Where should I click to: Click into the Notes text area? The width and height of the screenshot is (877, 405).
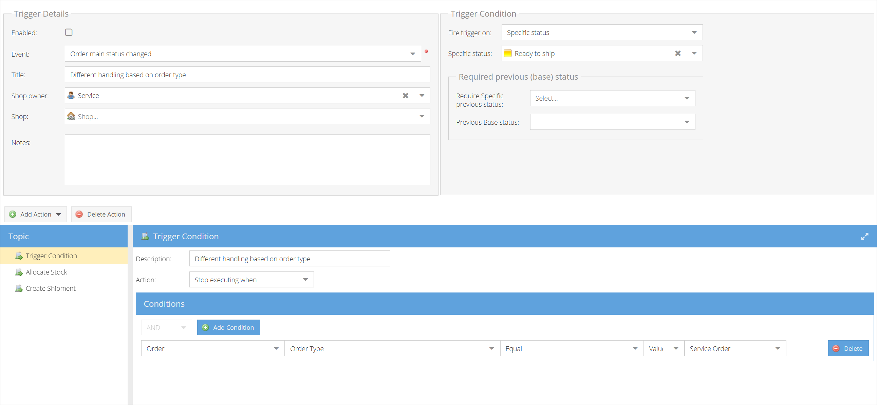(247, 160)
